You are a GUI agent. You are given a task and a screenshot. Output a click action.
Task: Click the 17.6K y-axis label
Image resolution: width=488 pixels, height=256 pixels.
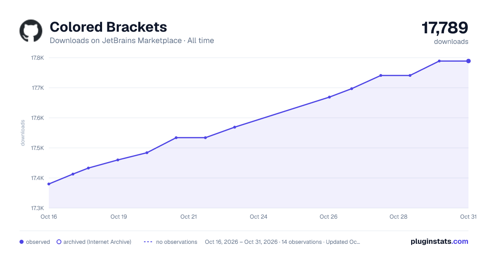pos(37,118)
